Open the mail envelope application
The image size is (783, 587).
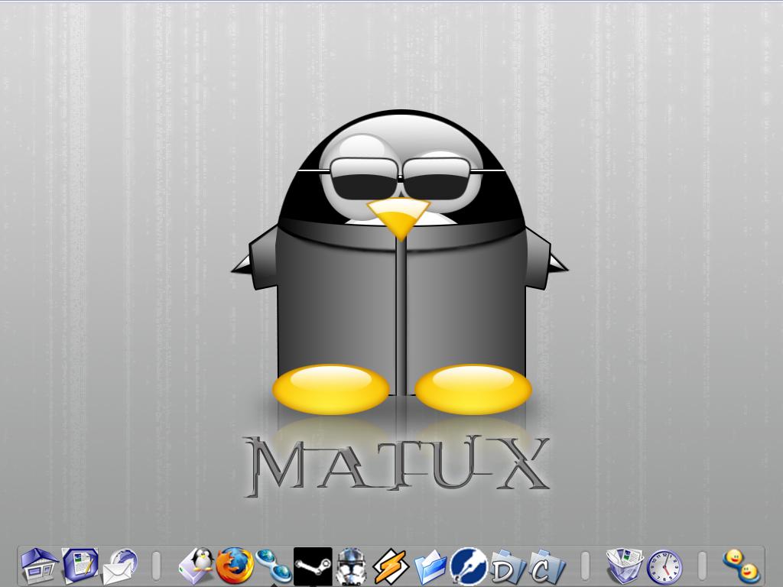(x=119, y=566)
